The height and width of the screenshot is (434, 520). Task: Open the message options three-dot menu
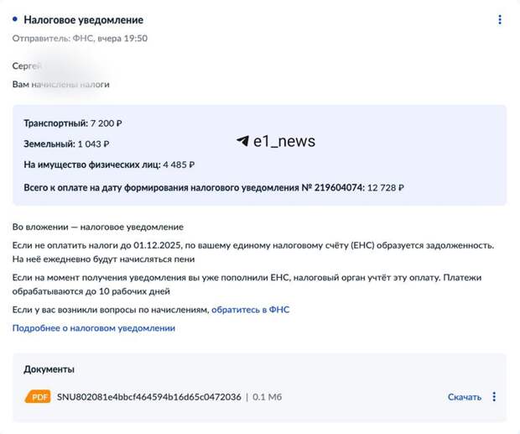(x=500, y=19)
